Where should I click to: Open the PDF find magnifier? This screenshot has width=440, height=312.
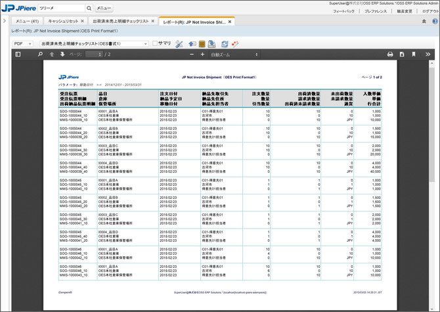(40, 55)
